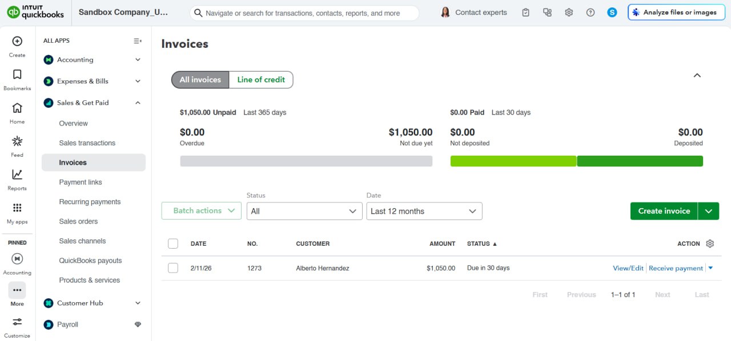731x341 pixels.
Task: Go to Home in the sidebar
Action: click(x=17, y=109)
